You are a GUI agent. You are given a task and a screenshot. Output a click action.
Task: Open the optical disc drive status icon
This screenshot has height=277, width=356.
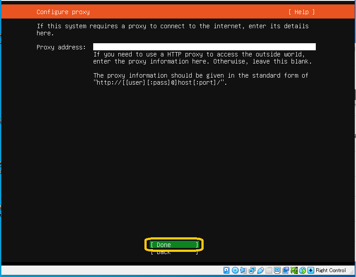pos(235,270)
